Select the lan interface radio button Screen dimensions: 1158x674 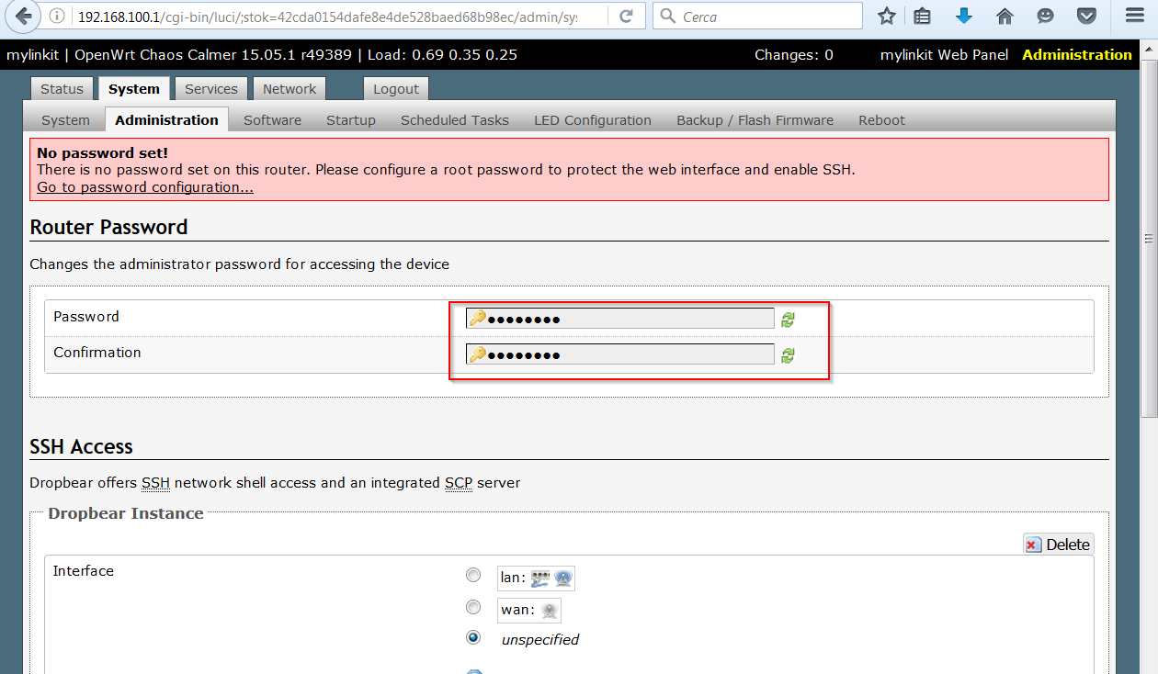coord(473,575)
